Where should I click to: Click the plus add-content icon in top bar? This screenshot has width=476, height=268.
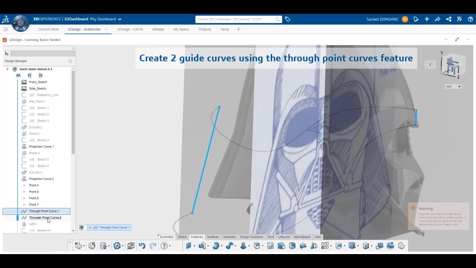tap(427, 19)
